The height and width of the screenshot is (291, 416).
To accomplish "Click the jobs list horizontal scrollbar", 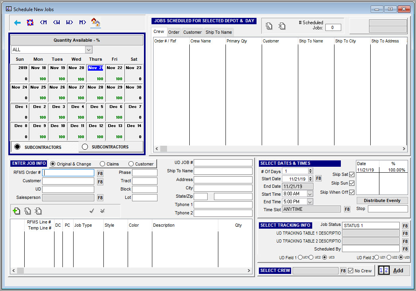I will tap(278, 148).
